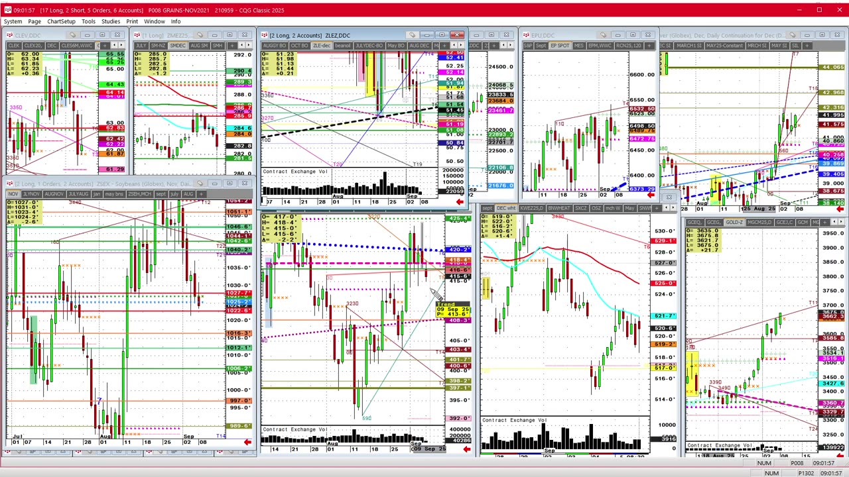Viewport: 849px width, 477px height.
Task: Select the MES tab in EPU chart
Action: point(579,45)
